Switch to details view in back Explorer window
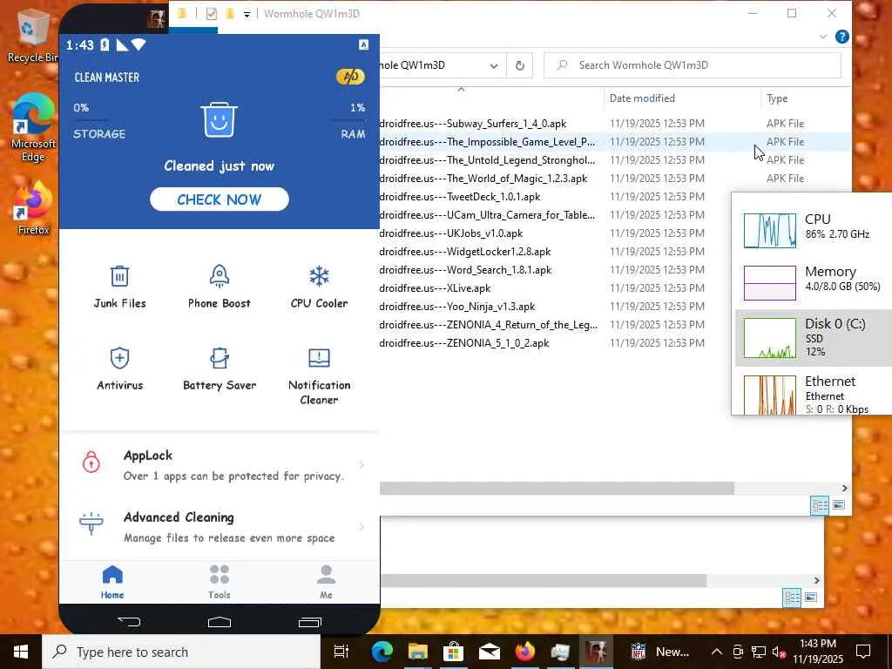 (792, 598)
